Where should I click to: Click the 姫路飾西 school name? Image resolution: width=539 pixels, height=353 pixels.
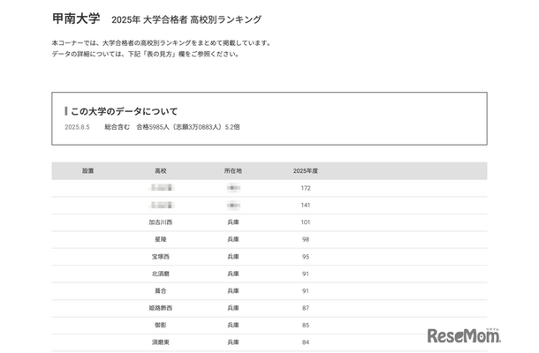161,307
